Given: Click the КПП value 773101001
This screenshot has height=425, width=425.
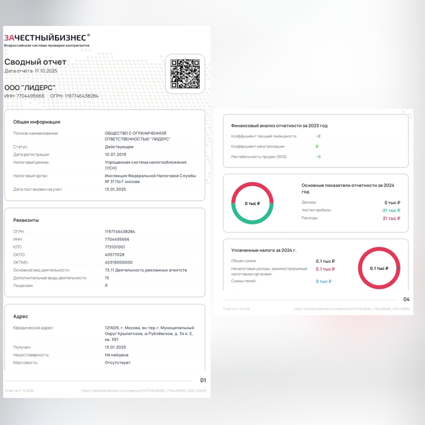Looking at the screenshot, I should point(115,247).
